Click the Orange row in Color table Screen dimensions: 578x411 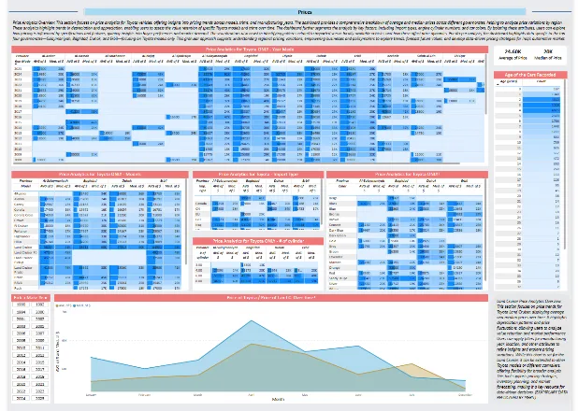coord(405,268)
